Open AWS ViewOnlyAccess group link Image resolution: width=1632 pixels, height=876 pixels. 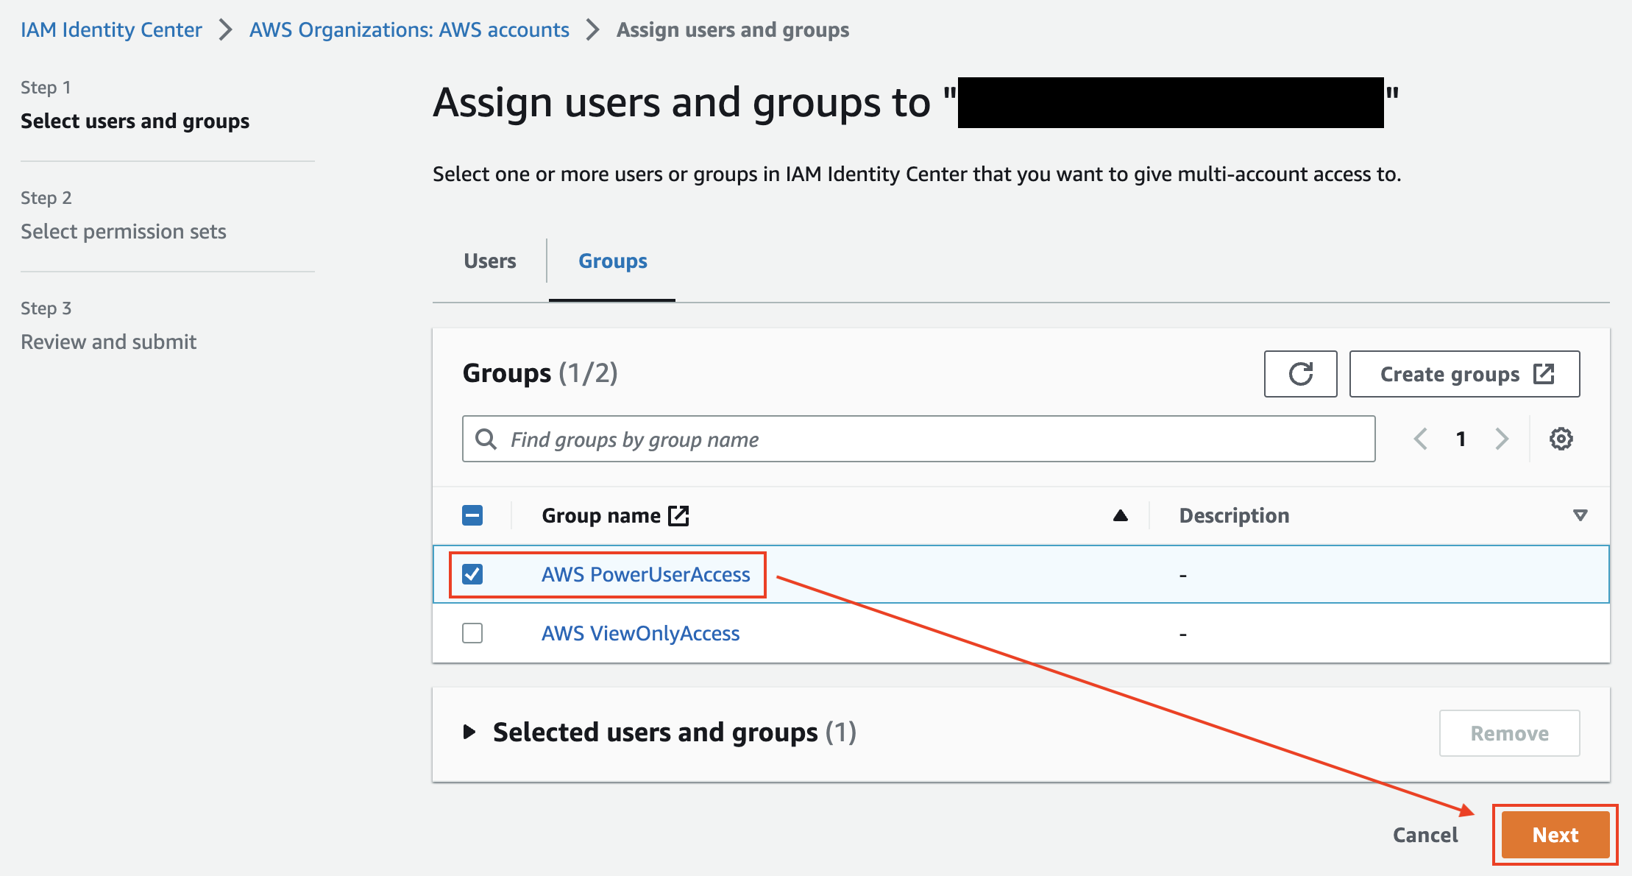click(x=640, y=633)
